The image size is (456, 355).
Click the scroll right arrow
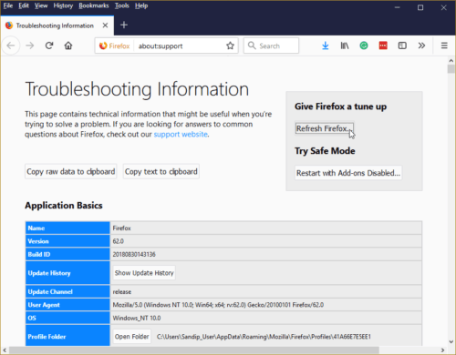[442, 350]
